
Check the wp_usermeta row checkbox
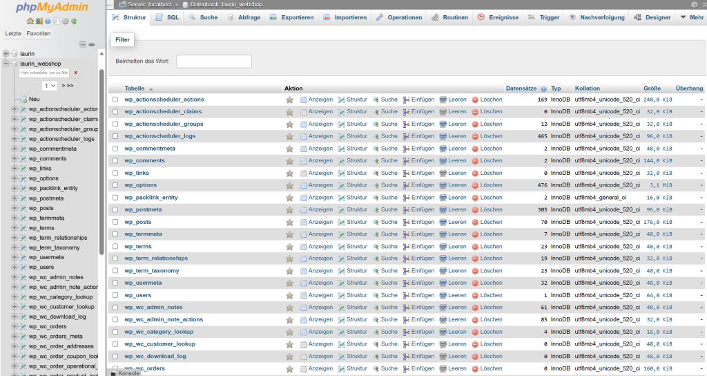pyautogui.click(x=115, y=283)
